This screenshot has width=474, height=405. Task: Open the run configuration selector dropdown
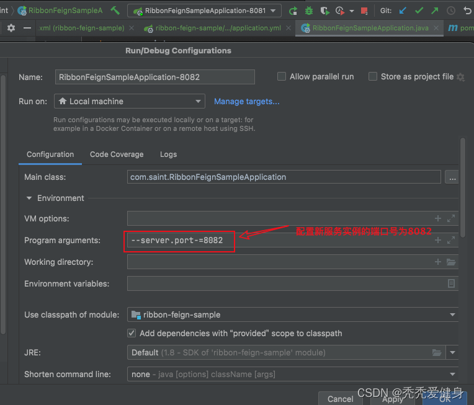coord(204,11)
